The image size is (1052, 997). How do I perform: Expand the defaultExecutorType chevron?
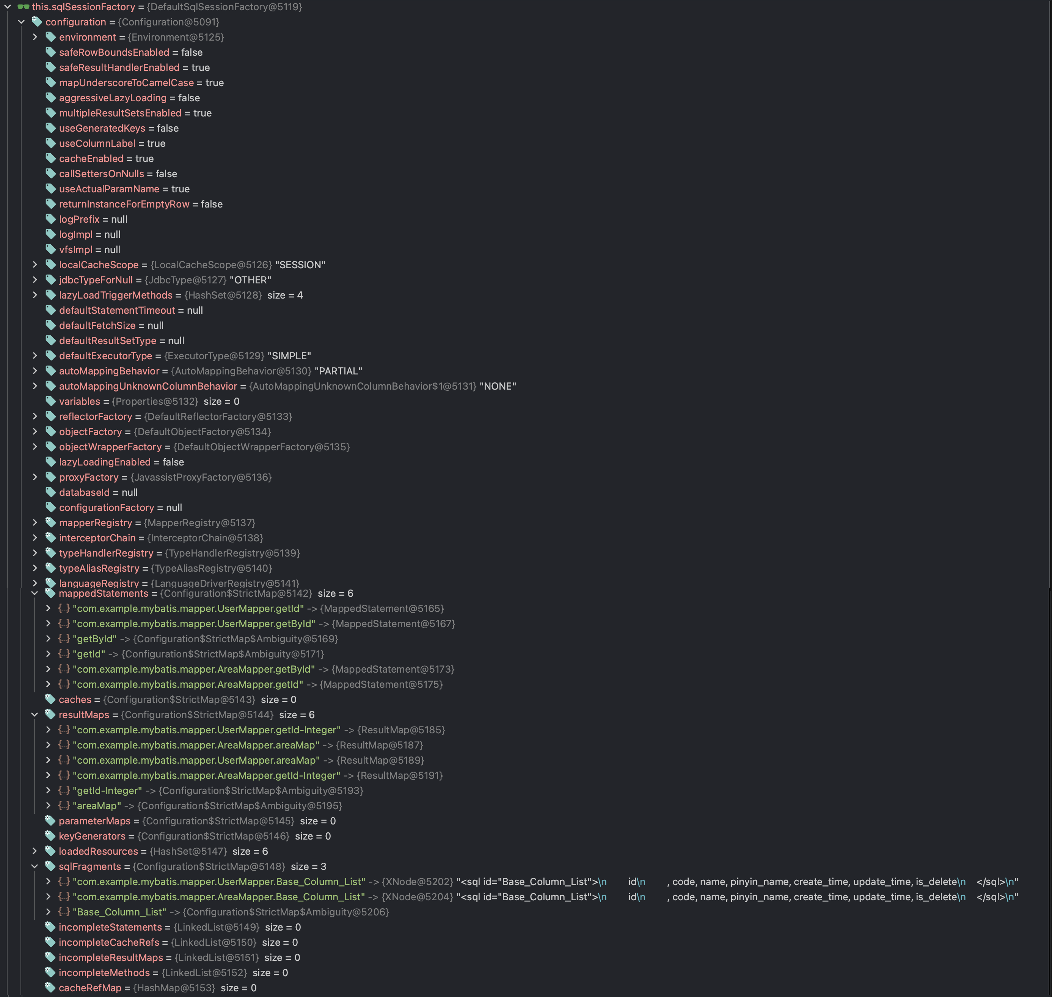click(x=35, y=355)
